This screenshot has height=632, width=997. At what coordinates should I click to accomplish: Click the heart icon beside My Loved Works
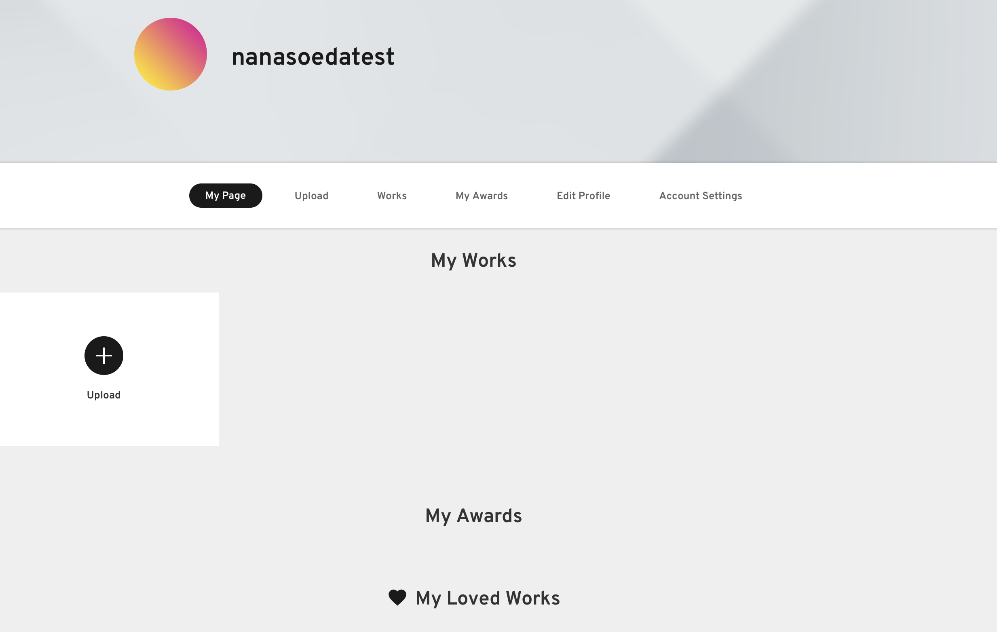(397, 598)
